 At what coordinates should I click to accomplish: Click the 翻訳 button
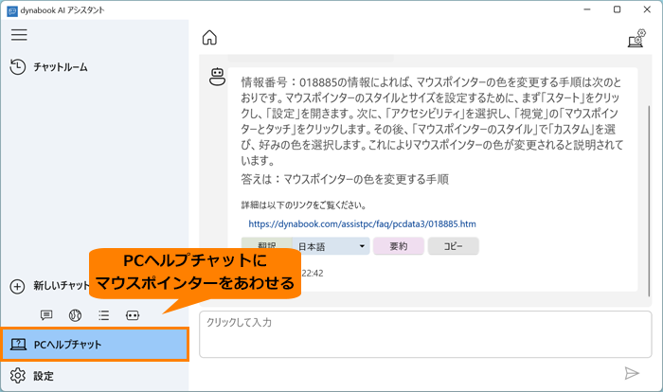(x=267, y=245)
